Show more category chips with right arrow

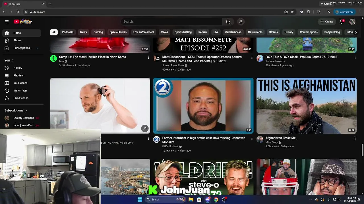[x=356, y=32]
